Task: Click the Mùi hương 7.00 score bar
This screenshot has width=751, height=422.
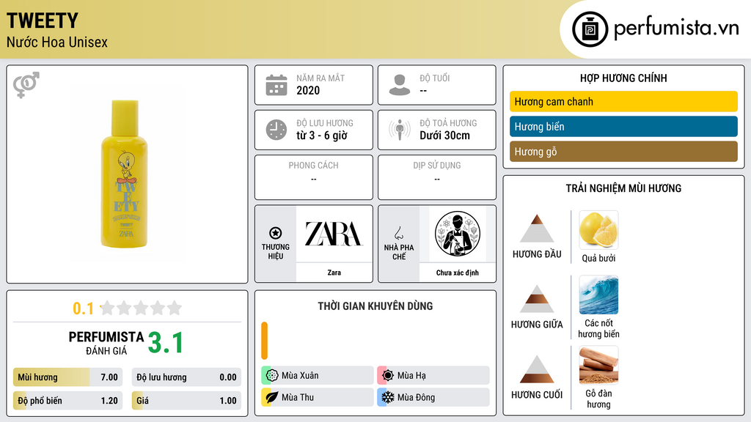Action: [x=67, y=377]
